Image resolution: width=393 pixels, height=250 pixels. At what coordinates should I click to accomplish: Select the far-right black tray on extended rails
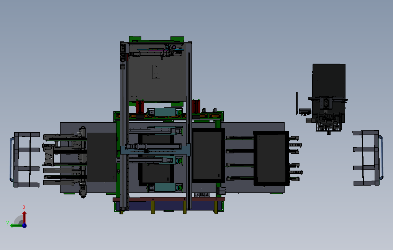[271, 158]
